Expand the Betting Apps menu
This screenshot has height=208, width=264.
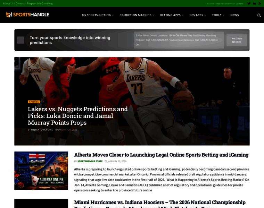pos(172,15)
